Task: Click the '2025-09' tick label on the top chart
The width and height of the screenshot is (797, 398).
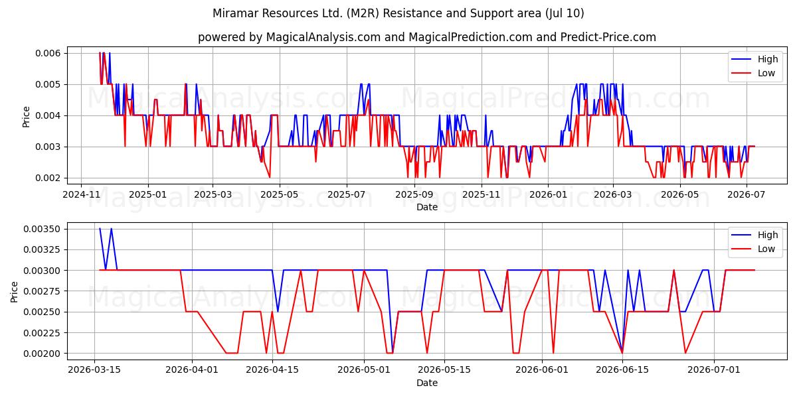Action: [414, 195]
